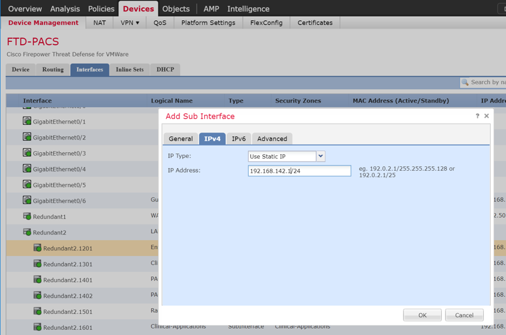Confirm dialog with OK button
Screen dimensions: 506x335
[x=422, y=315]
